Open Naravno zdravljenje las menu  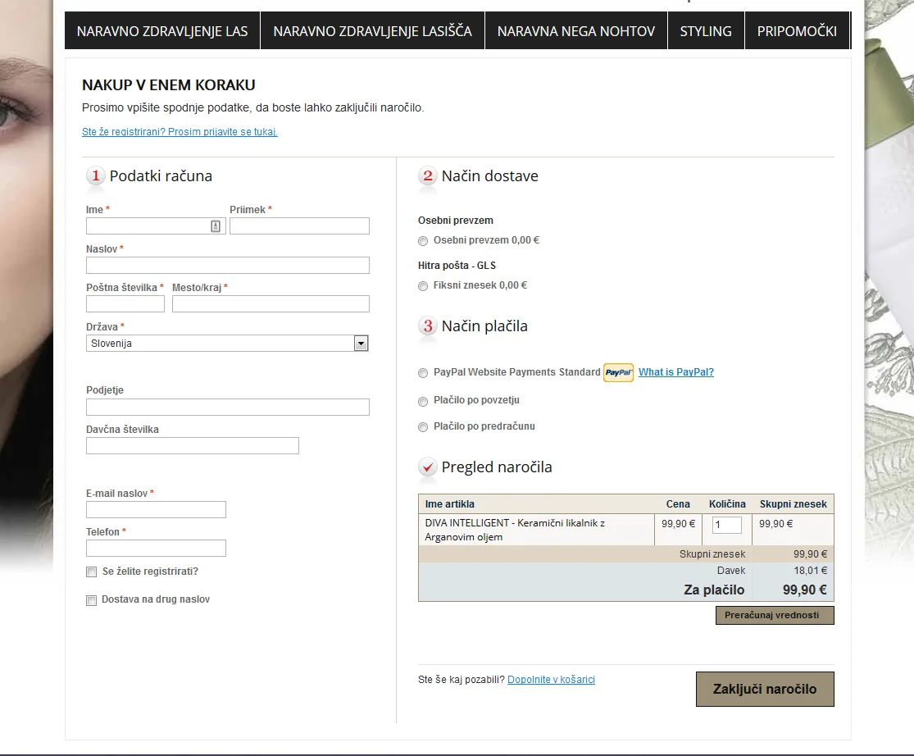162,31
